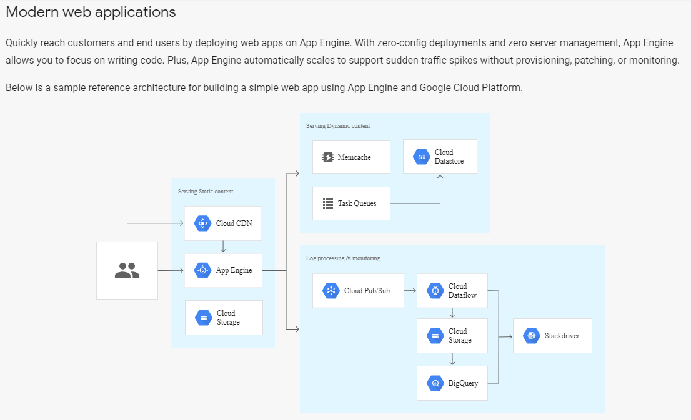Click the Cloud Dataflow hexagon icon

pos(435,291)
